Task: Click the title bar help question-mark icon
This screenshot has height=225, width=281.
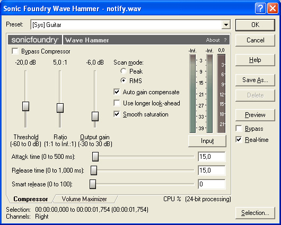Action: point(260,8)
